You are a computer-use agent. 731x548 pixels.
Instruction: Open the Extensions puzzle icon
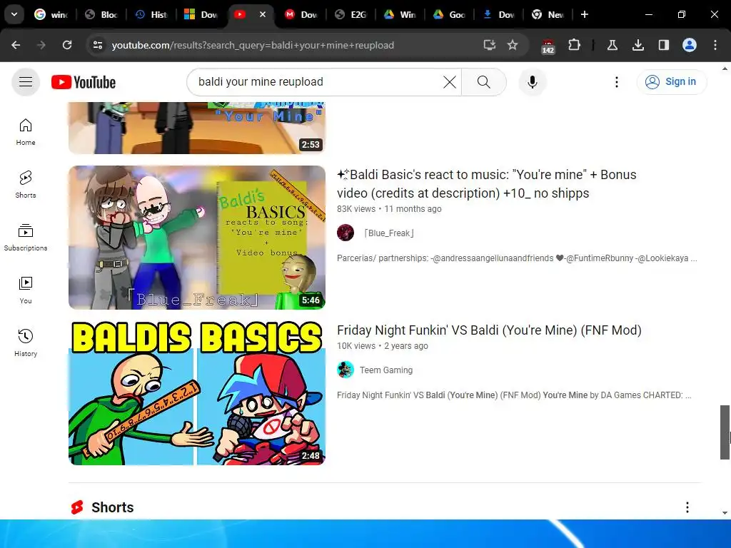(575, 45)
